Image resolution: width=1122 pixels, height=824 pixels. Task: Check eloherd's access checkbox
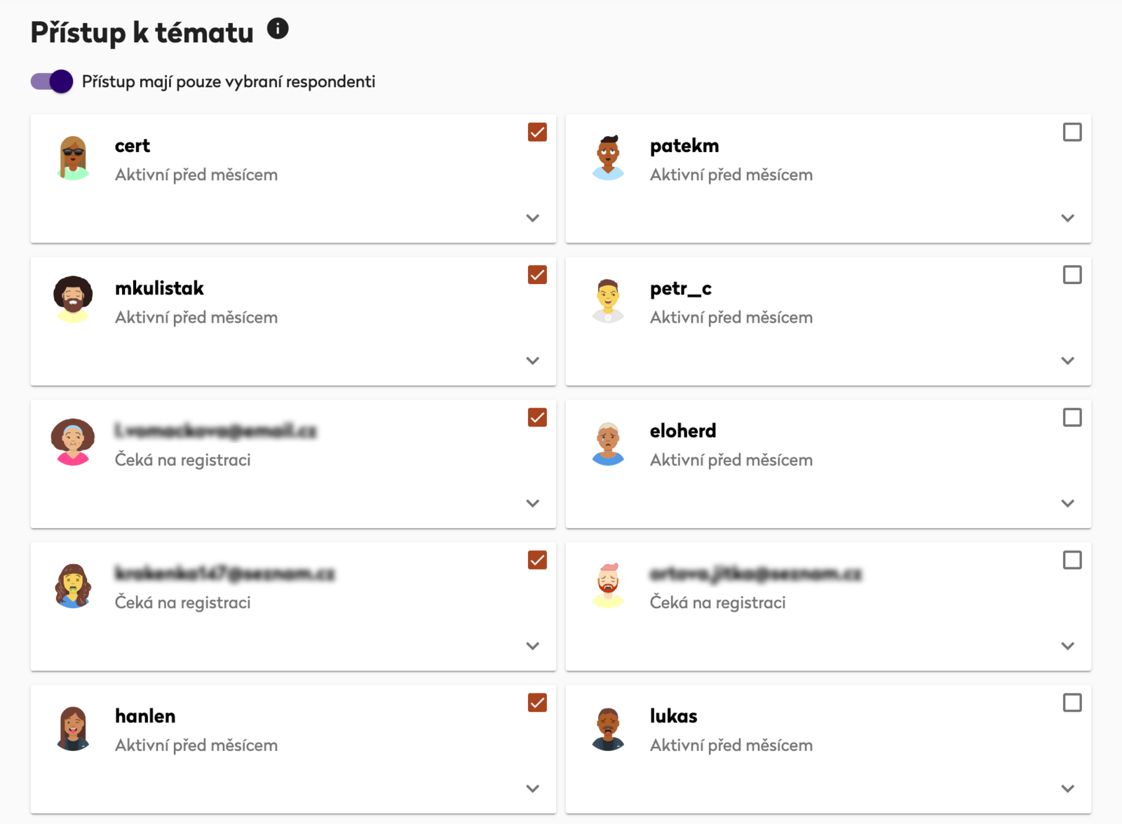1072,417
